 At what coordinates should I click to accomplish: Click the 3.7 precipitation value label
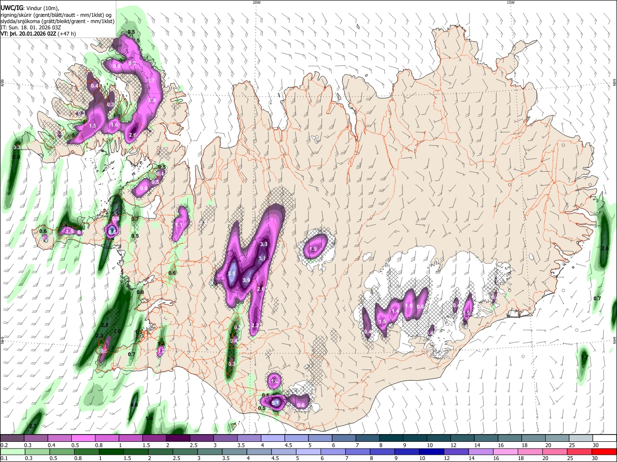tap(262, 258)
